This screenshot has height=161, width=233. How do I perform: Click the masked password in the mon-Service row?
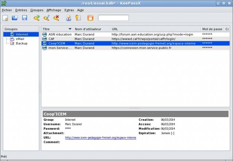coord(207,48)
